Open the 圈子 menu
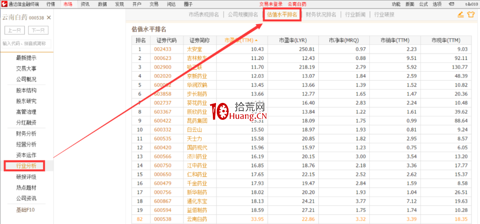 [188, 4]
